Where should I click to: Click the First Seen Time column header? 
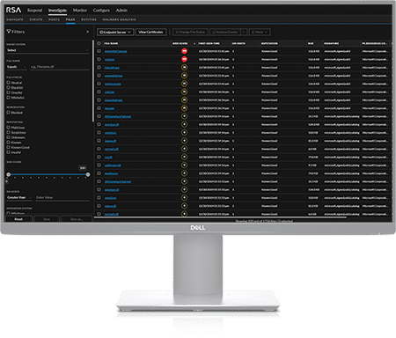click(209, 43)
